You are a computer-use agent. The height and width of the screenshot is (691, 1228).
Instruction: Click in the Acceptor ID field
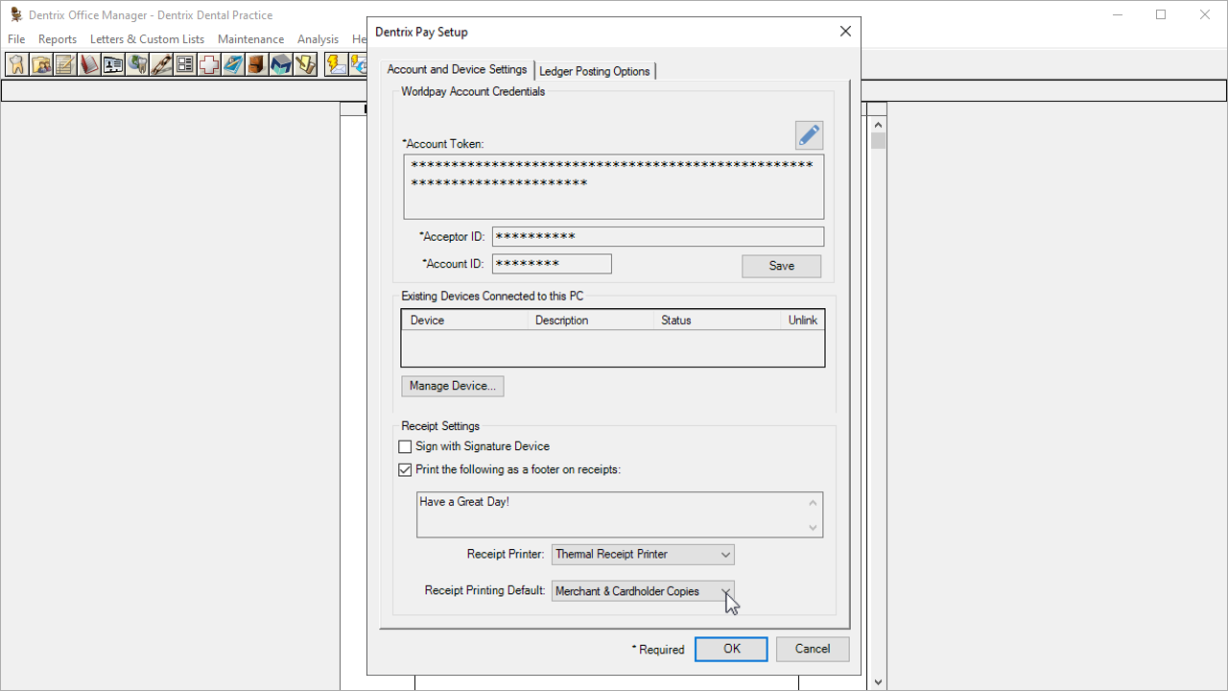657,237
